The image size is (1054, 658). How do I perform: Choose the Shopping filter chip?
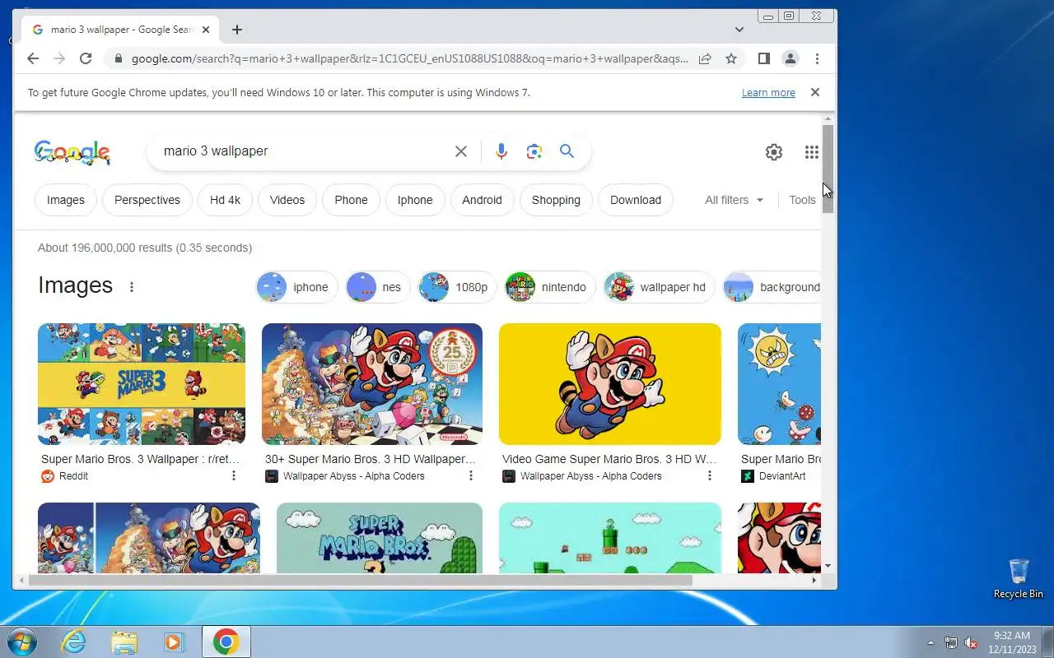(x=556, y=200)
